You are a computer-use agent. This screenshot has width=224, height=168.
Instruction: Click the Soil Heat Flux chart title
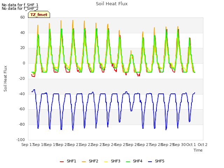click(112, 4)
